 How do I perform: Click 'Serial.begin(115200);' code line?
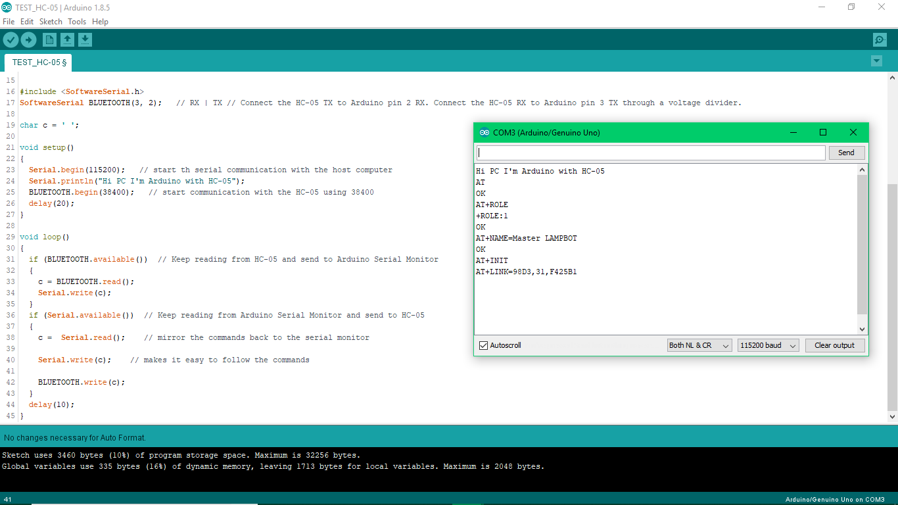coord(77,170)
